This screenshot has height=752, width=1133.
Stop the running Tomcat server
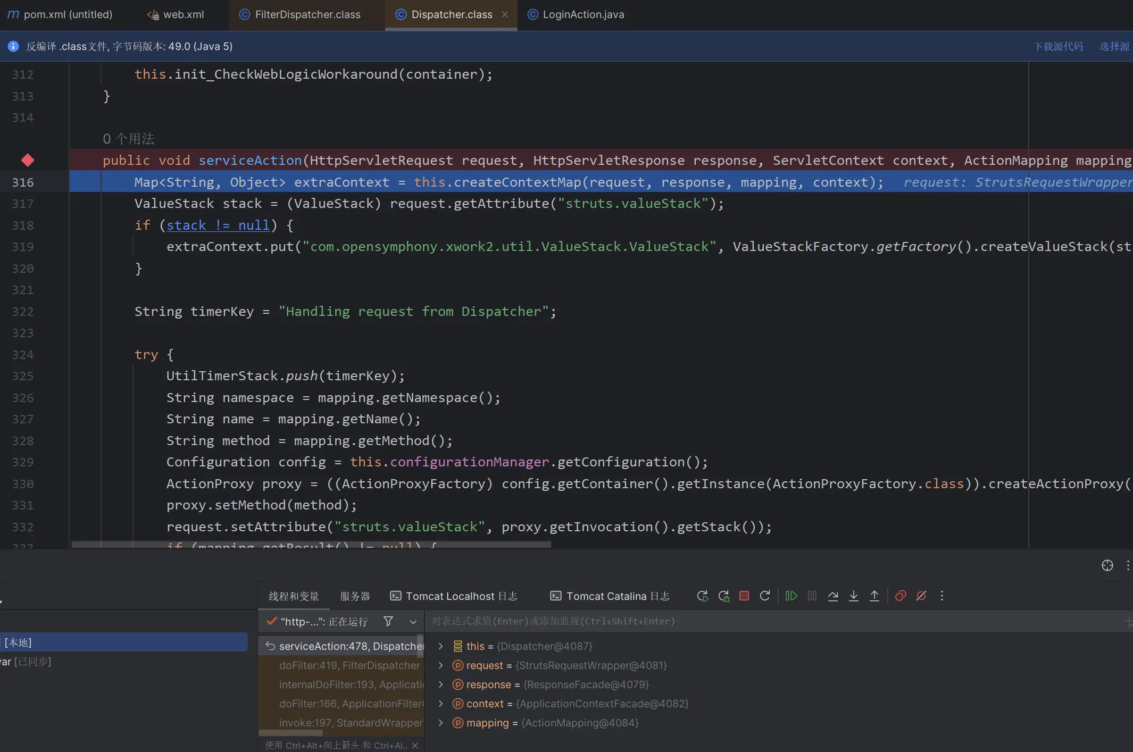point(744,596)
